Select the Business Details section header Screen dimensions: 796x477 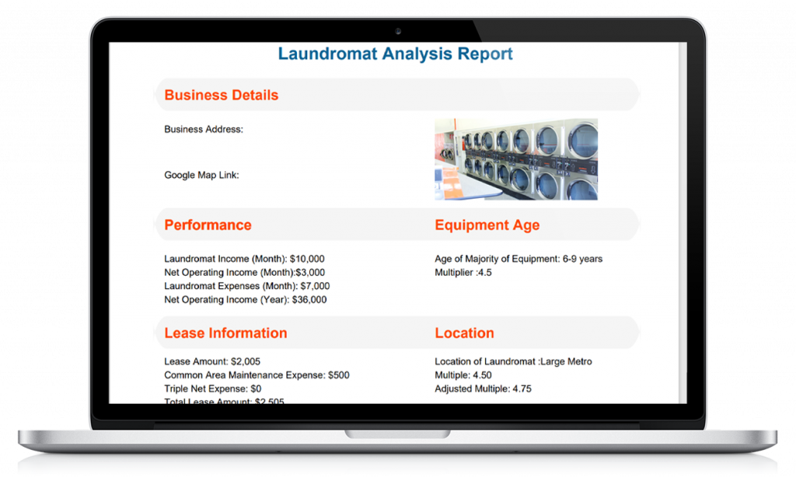pos(221,96)
